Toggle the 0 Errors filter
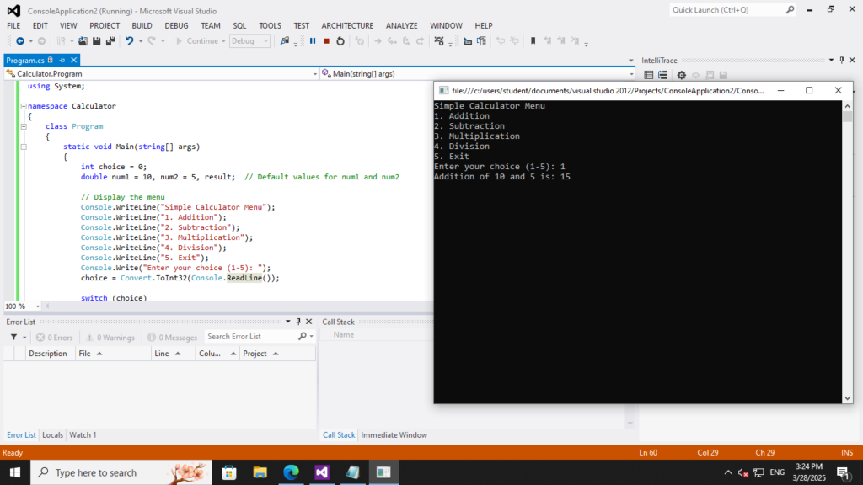 [55, 337]
